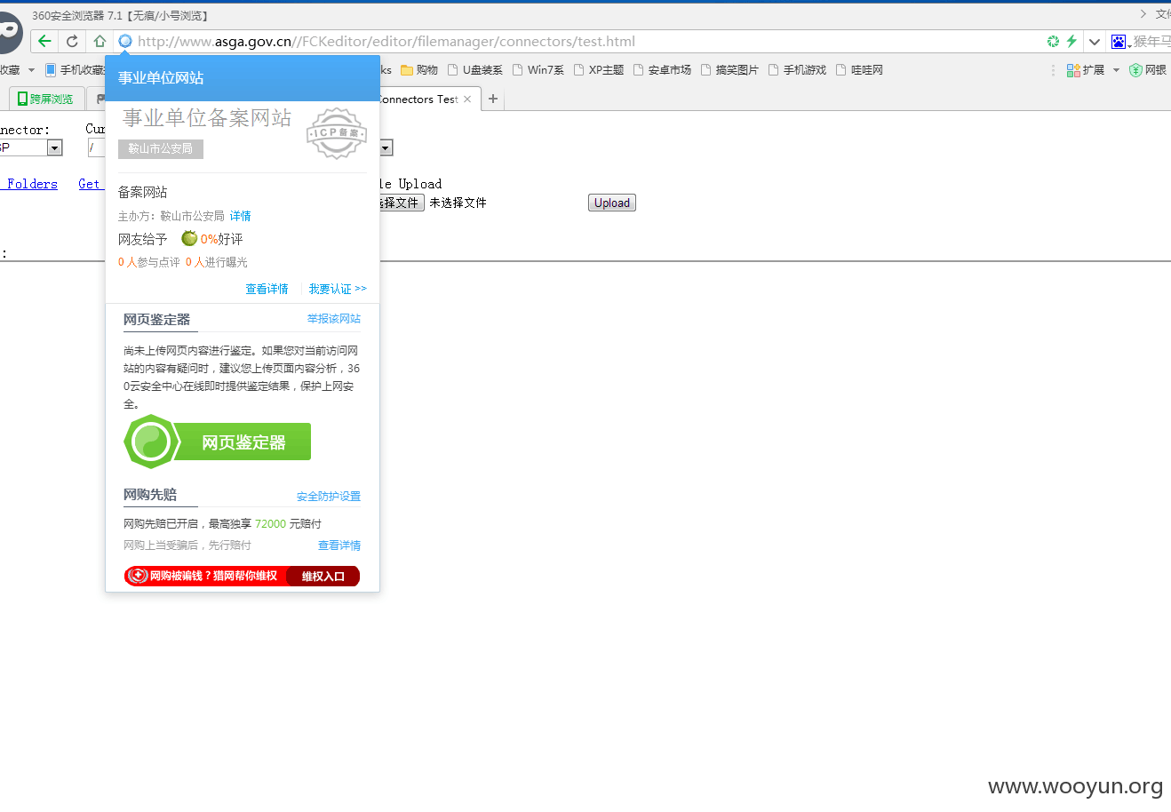1171x812 pixels.
Task: Click the Folders link on the page
Action: pos(32,184)
